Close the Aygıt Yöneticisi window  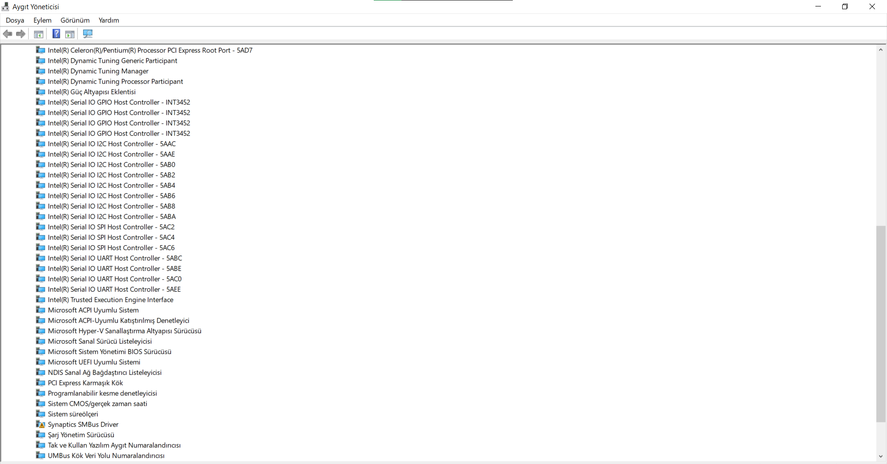pos(872,6)
